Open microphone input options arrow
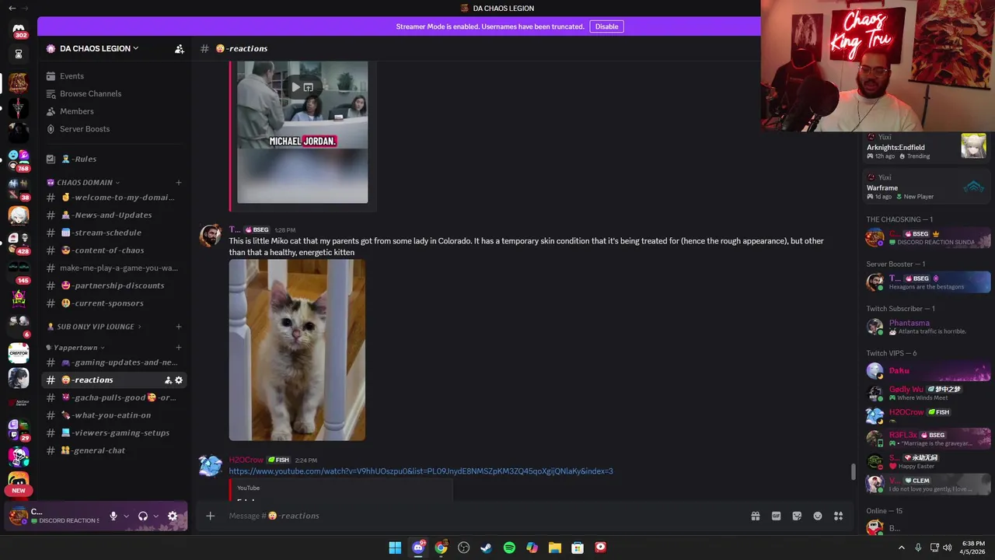Image resolution: width=995 pixels, height=560 pixels. pyautogui.click(x=126, y=516)
